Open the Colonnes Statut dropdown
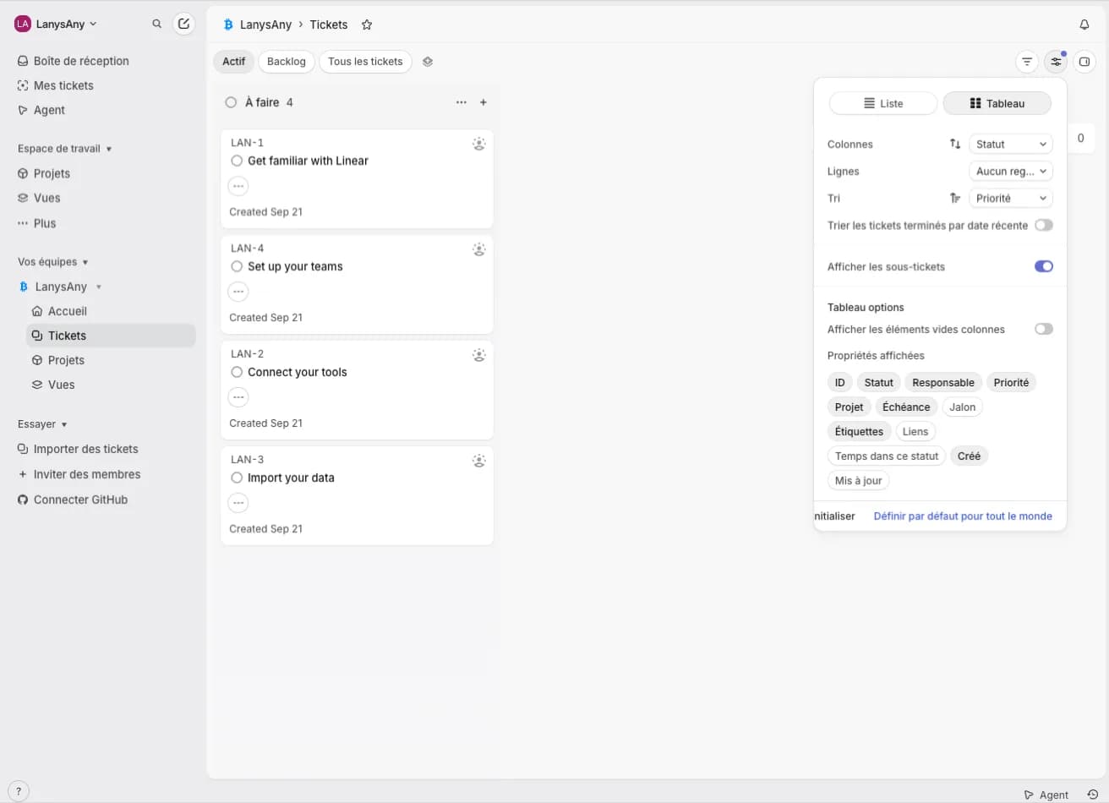1109x803 pixels. [x=1010, y=144]
